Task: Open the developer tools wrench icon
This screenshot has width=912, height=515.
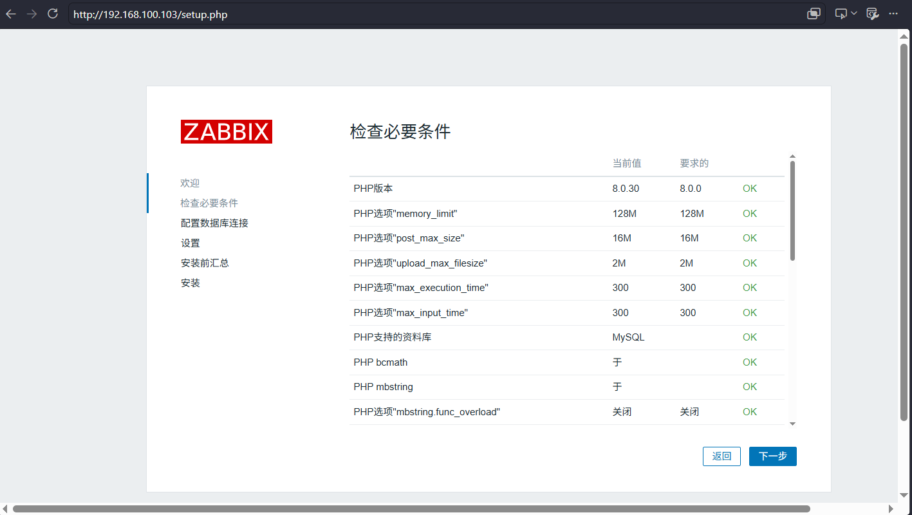Action: click(x=873, y=14)
